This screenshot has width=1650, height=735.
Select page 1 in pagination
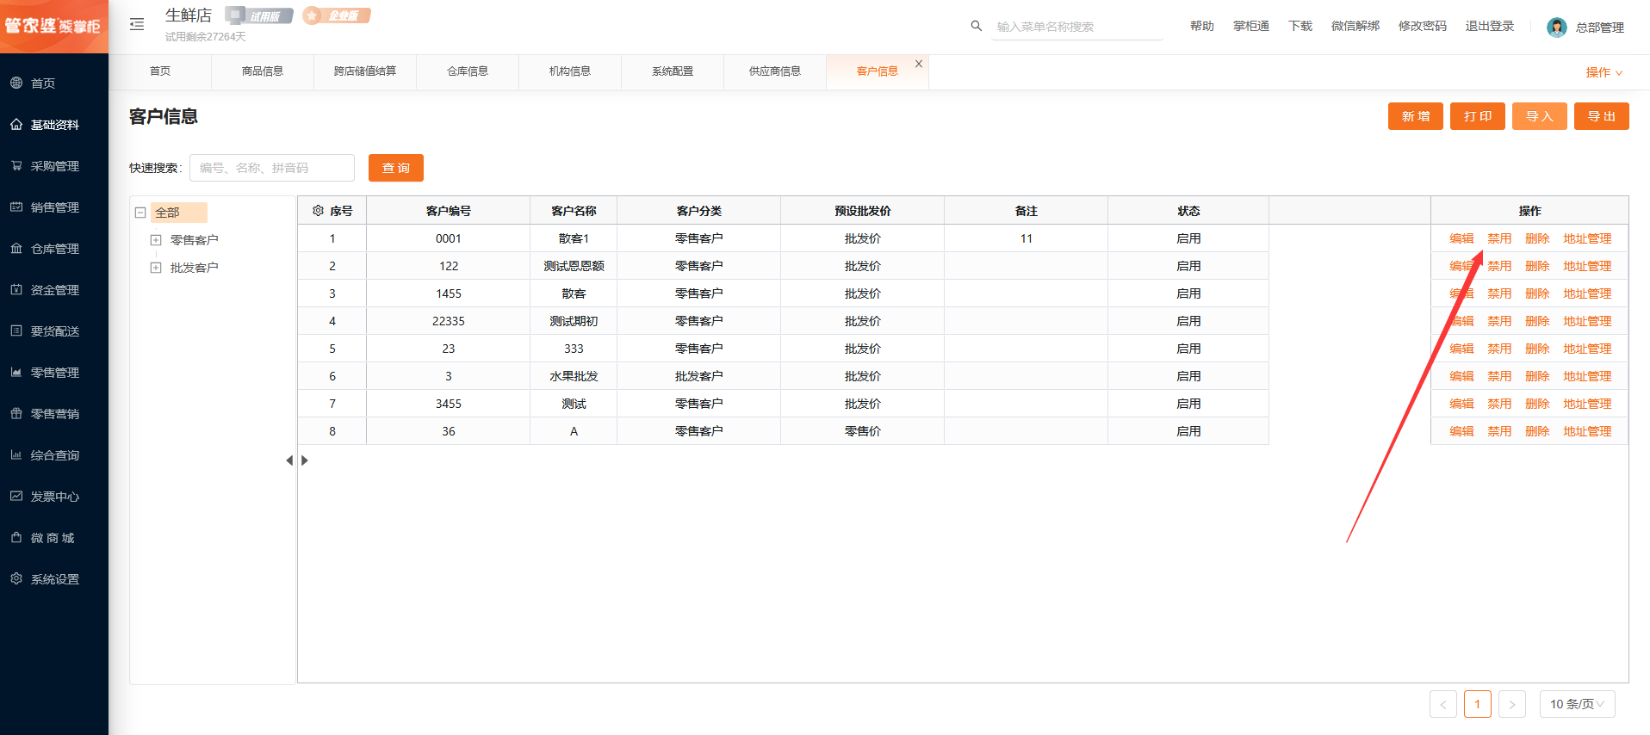coord(1478,704)
